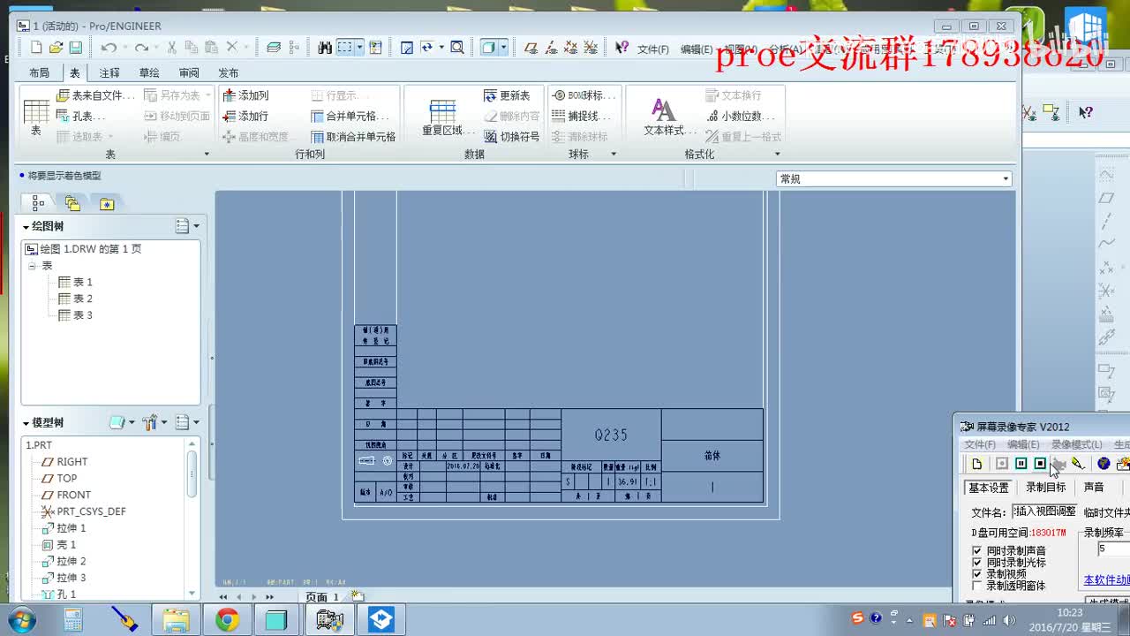Add a column with 添加列

point(245,95)
